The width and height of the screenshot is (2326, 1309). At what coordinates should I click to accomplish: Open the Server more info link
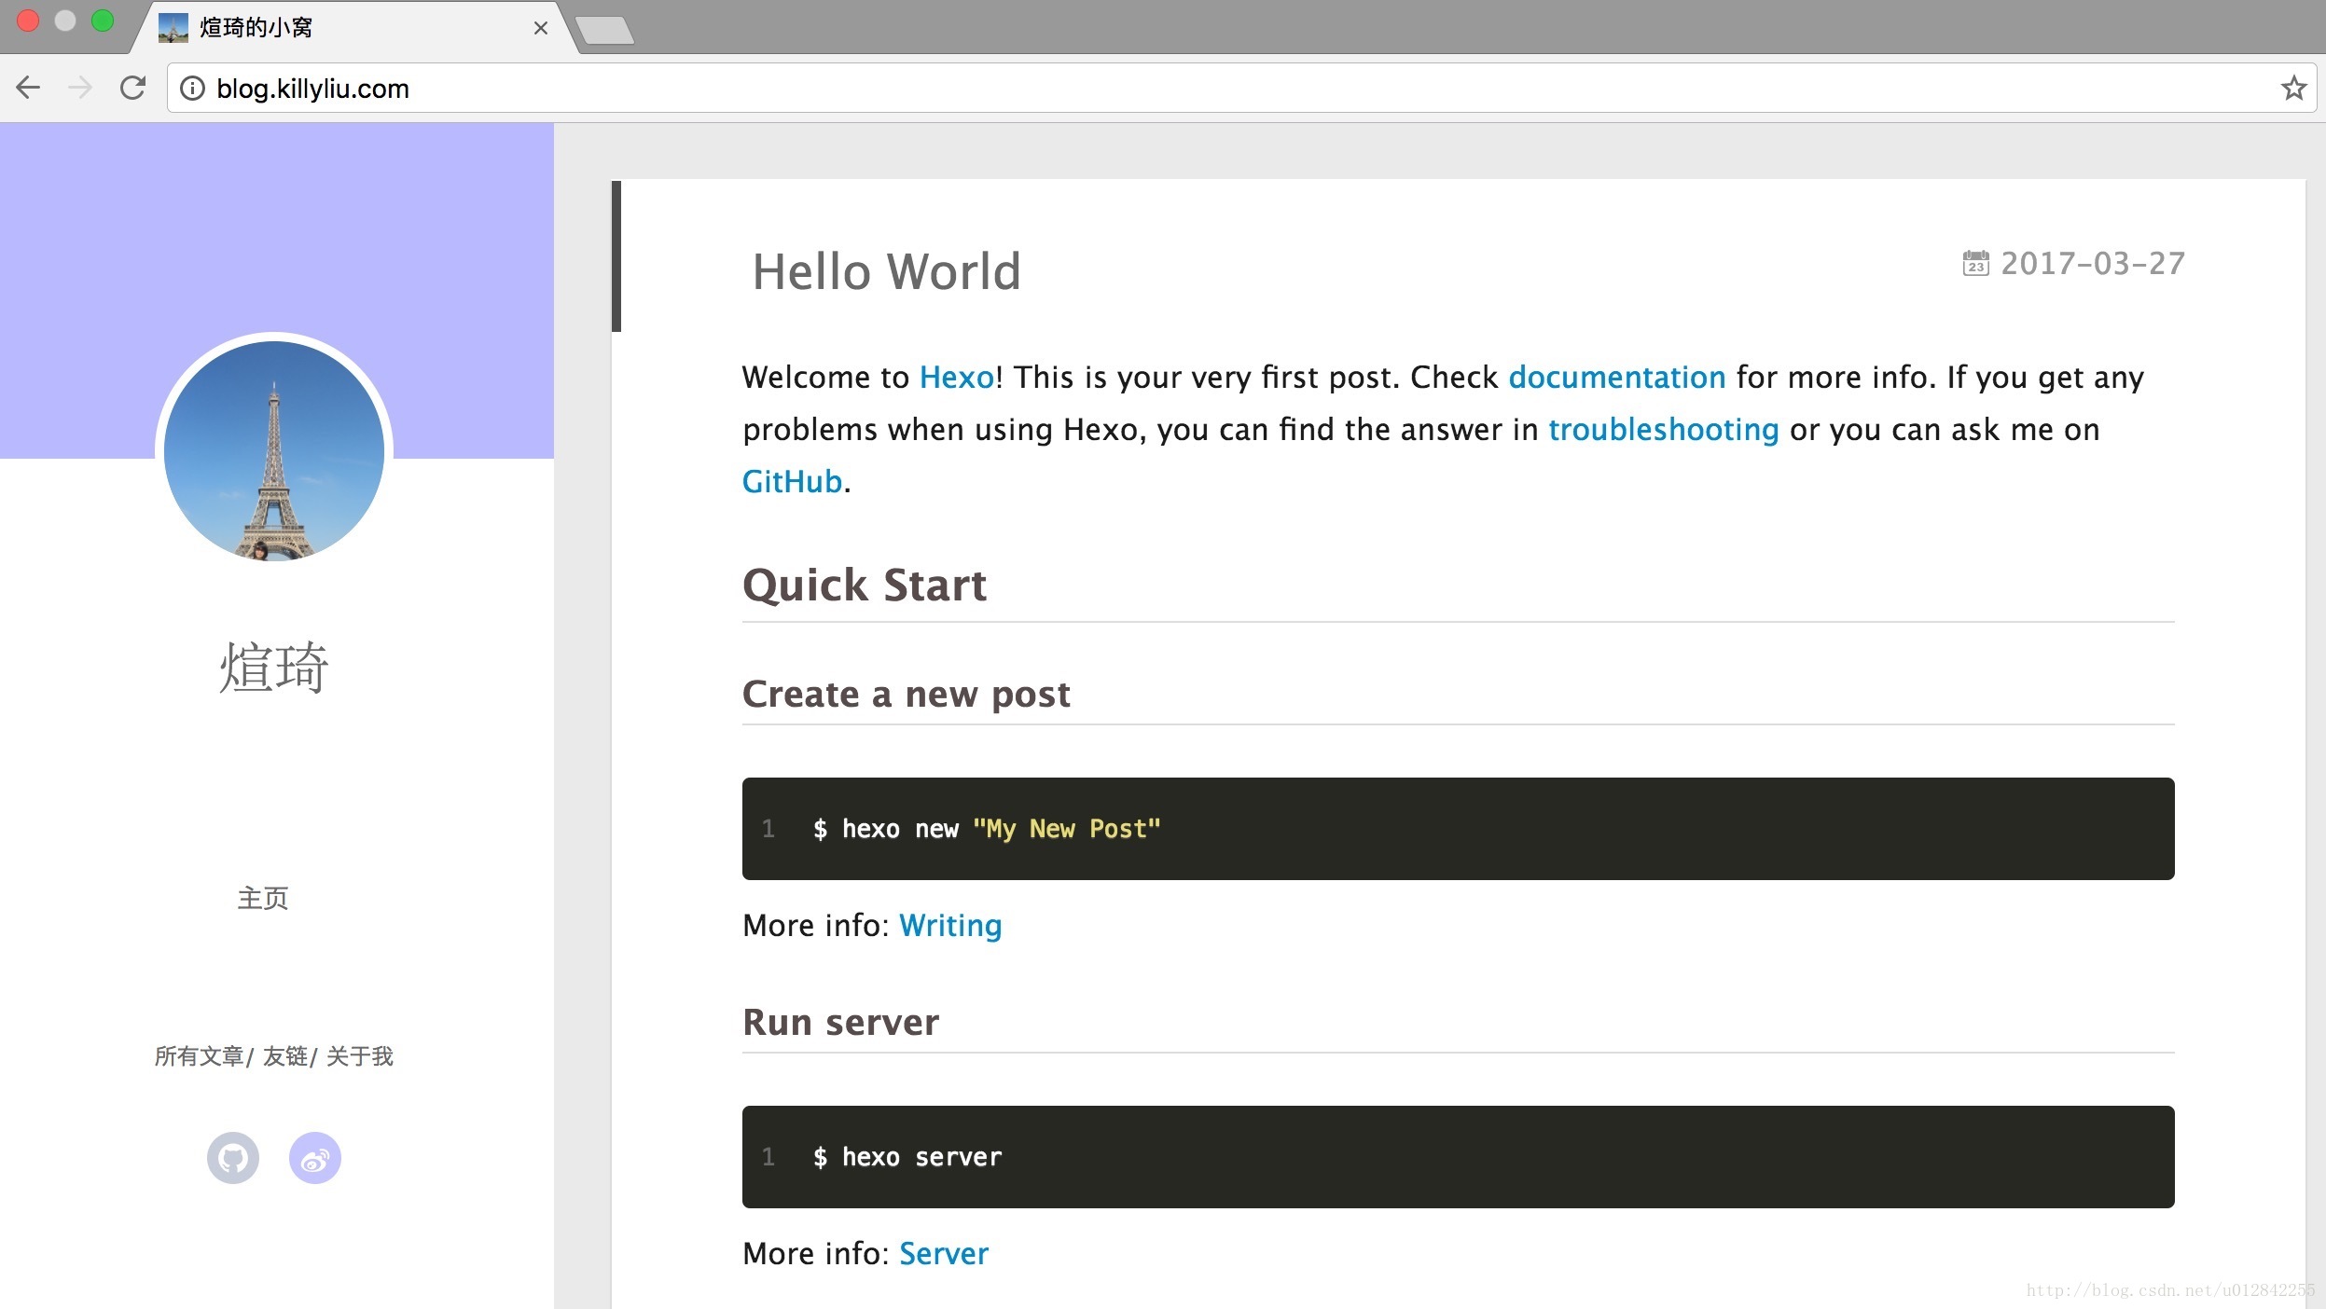(944, 1253)
